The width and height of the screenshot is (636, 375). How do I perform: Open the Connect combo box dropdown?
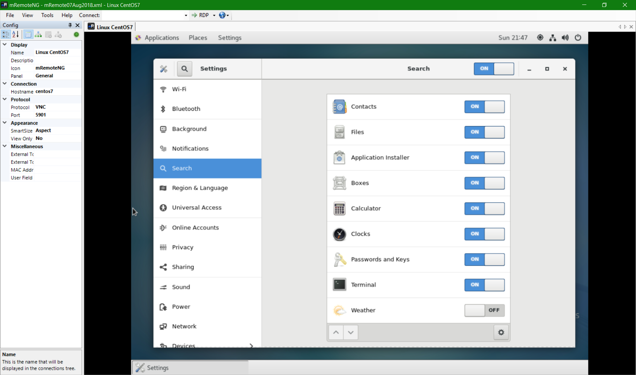point(186,15)
